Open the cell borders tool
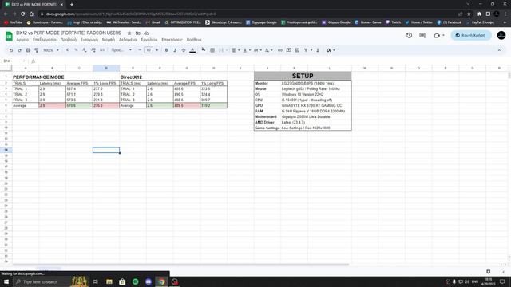This screenshot has height=287, width=511. (x=212, y=50)
